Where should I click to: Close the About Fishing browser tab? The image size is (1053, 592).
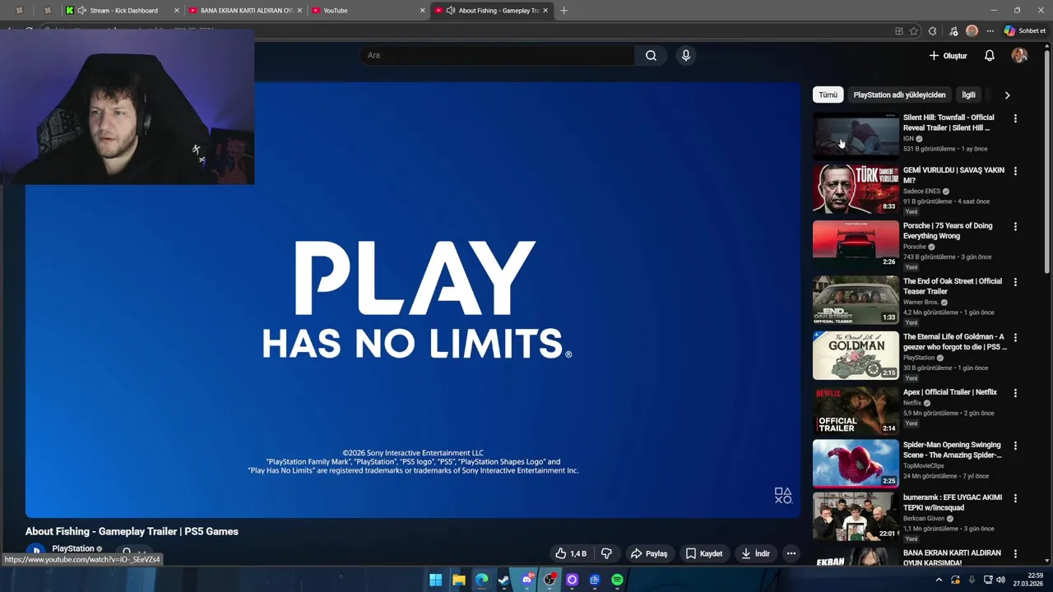[x=545, y=11]
